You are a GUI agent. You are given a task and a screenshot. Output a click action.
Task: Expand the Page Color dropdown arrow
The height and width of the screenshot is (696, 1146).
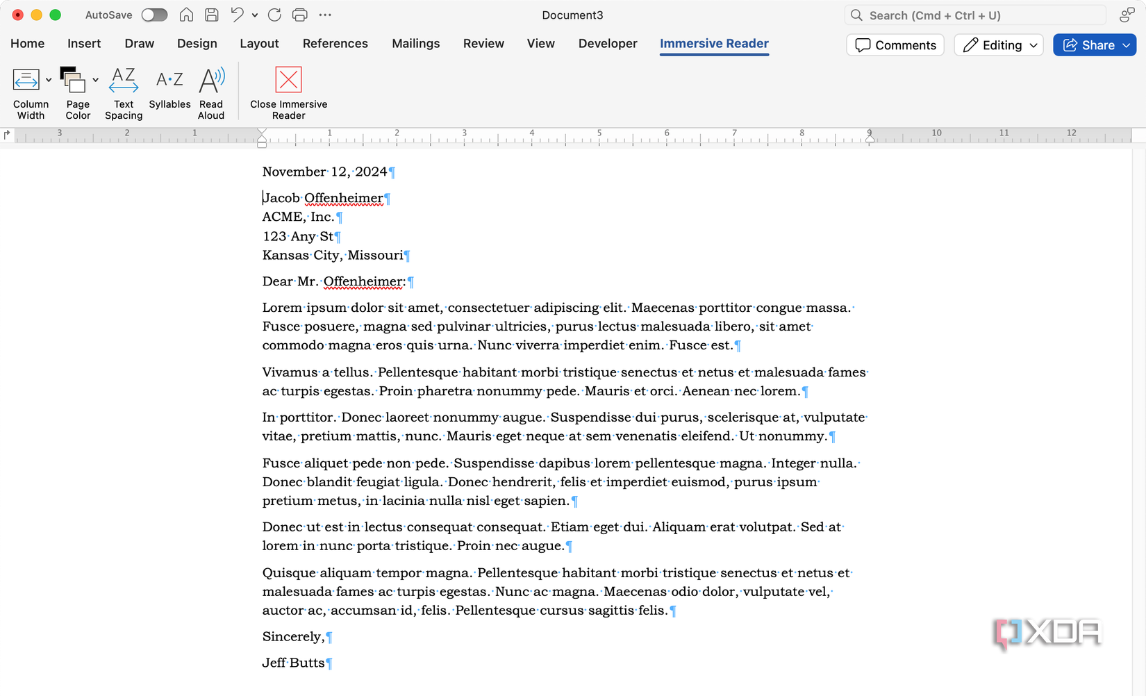95,80
